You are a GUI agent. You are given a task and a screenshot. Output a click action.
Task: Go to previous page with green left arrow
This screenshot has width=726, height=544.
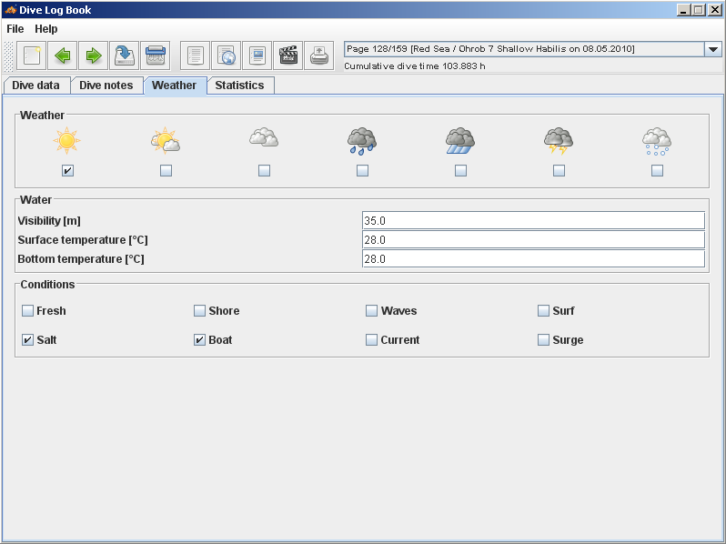63,55
